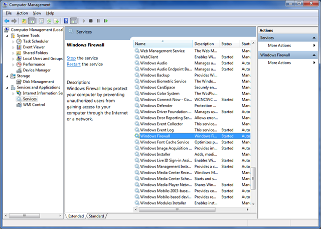Select the Windows Installer service row
The width and height of the screenshot is (321, 229).
[192, 154]
